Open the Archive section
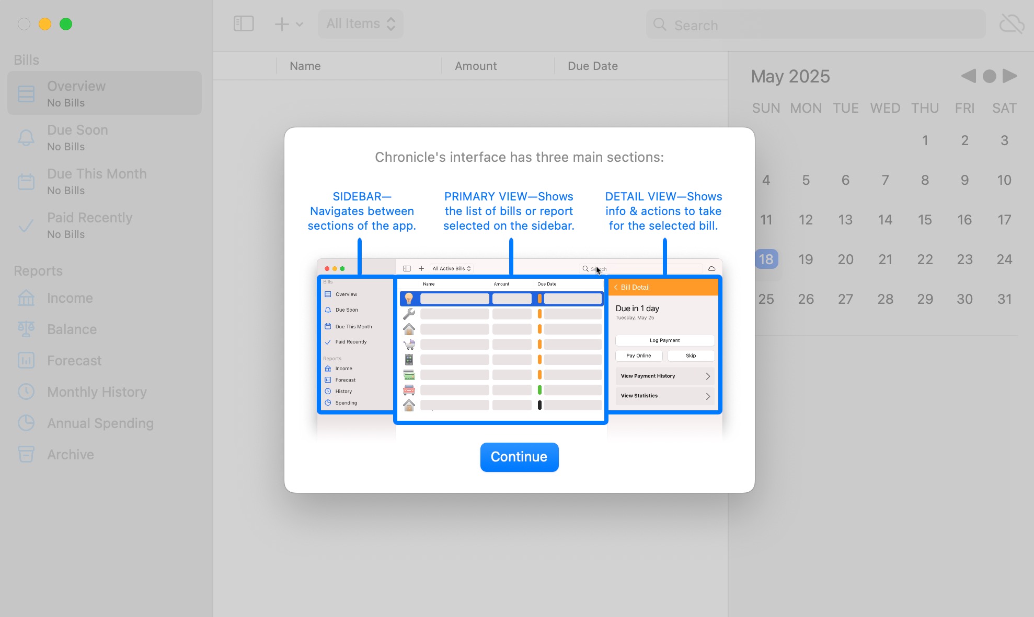 coord(105,455)
